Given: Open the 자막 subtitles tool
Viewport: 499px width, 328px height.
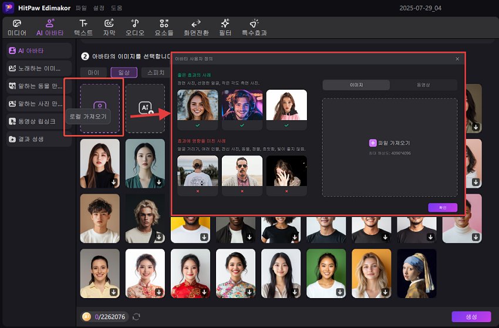Looking at the screenshot, I should [109, 28].
